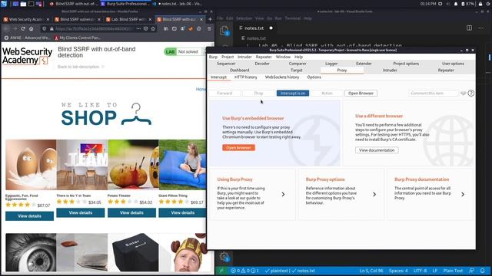Expand the Using Burp Proxy card arrow
The width and height of the screenshot is (492, 276).
click(x=283, y=194)
